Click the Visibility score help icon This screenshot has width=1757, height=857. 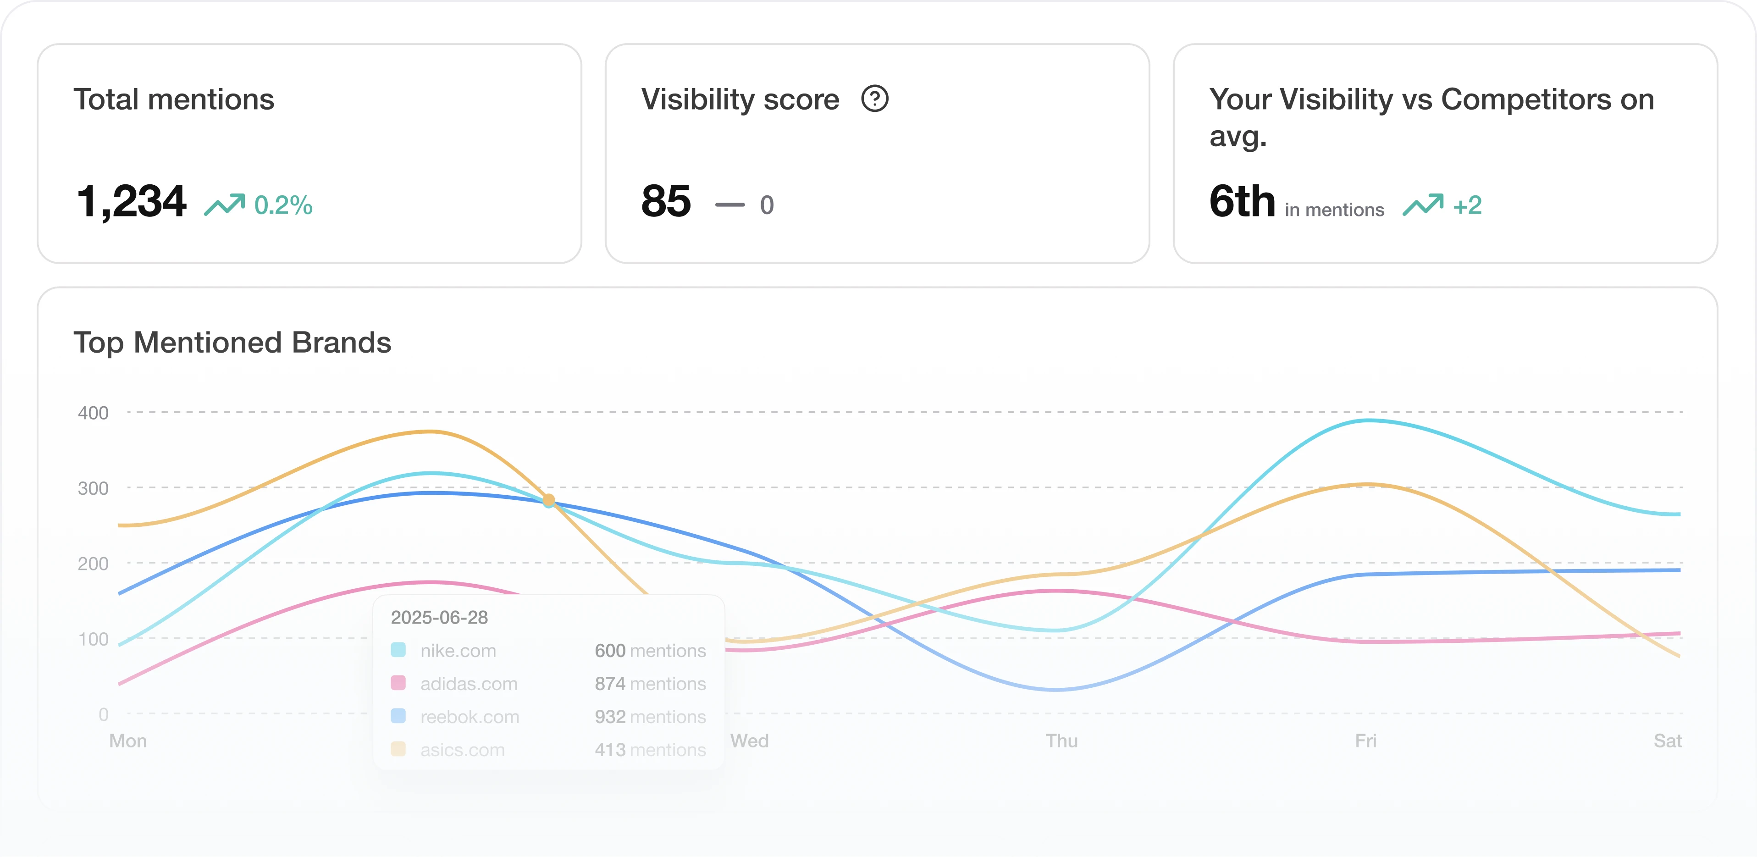coord(875,100)
